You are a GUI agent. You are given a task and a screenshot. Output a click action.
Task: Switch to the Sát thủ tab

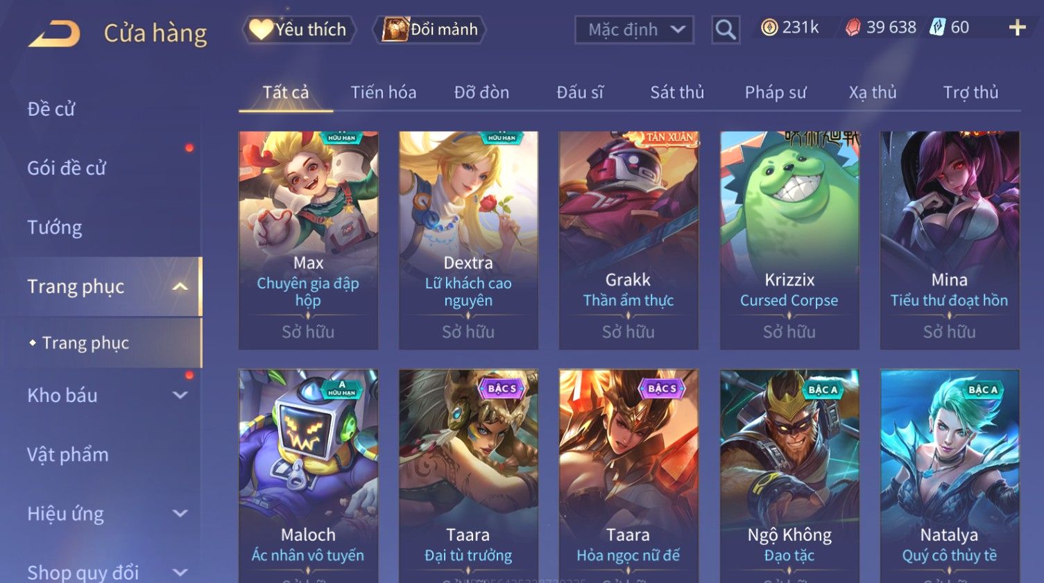click(x=677, y=92)
